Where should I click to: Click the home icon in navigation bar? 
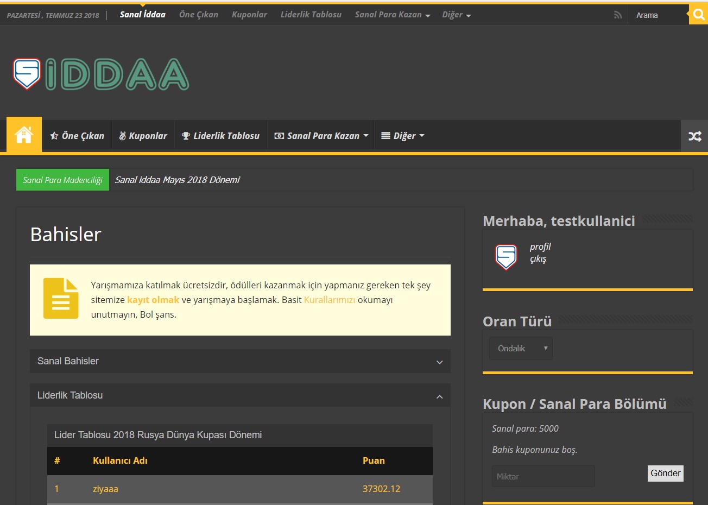click(24, 135)
